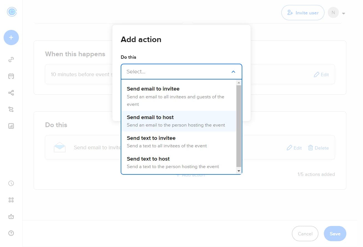
Task: Pick Send text to host action
Action: click(x=148, y=159)
